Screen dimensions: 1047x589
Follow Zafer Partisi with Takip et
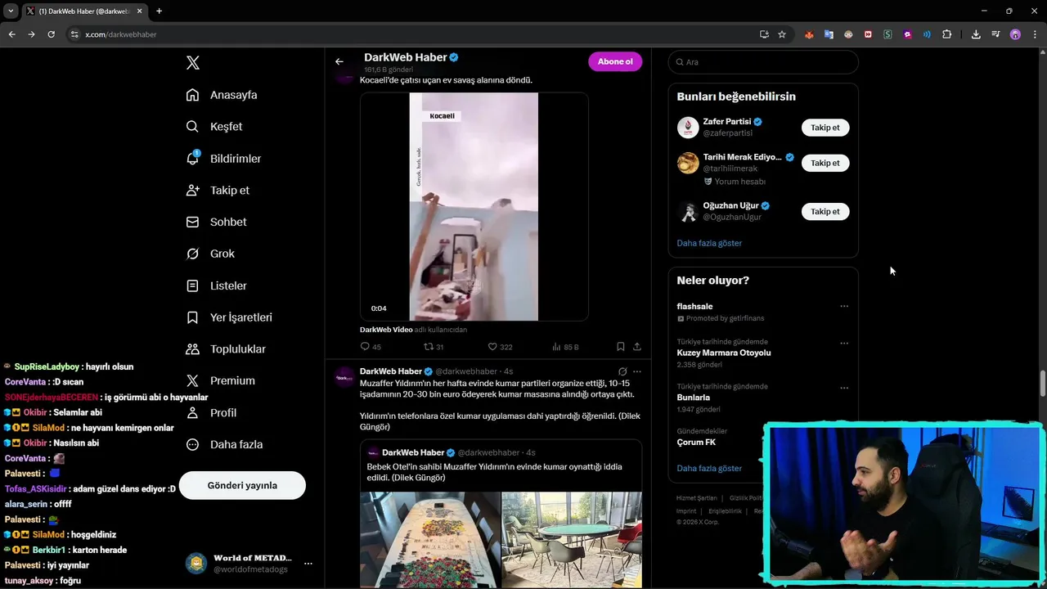point(825,128)
